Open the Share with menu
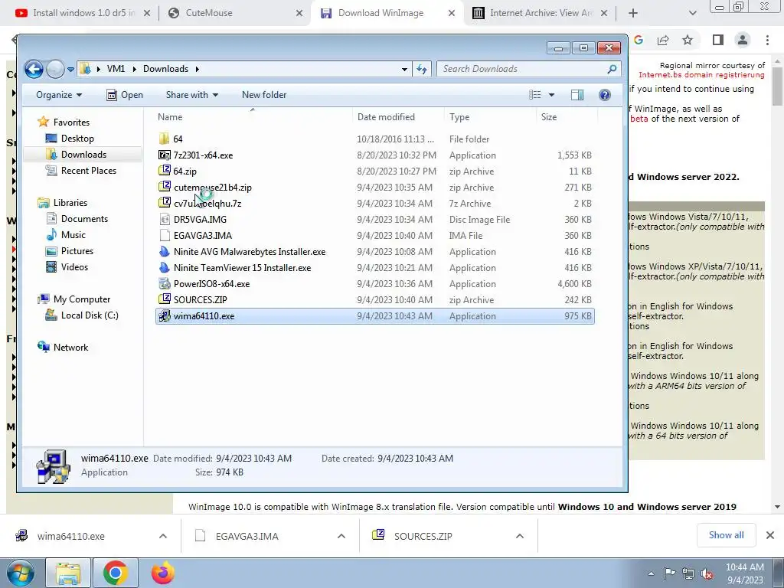The height and width of the screenshot is (588, 784). pyautogui.click(x=191, y=95)
